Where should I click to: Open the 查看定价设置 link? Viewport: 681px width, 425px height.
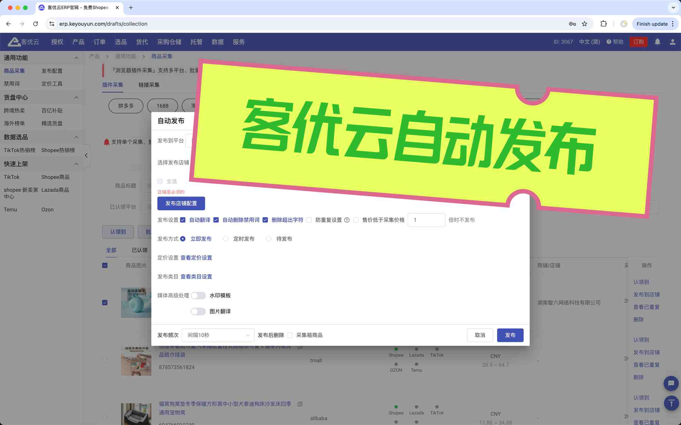point(196,258)
